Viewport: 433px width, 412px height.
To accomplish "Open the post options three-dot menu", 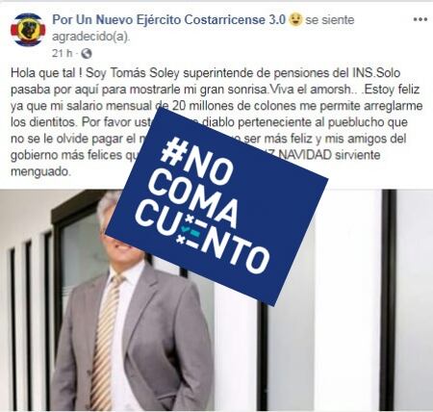I will 420,19.
